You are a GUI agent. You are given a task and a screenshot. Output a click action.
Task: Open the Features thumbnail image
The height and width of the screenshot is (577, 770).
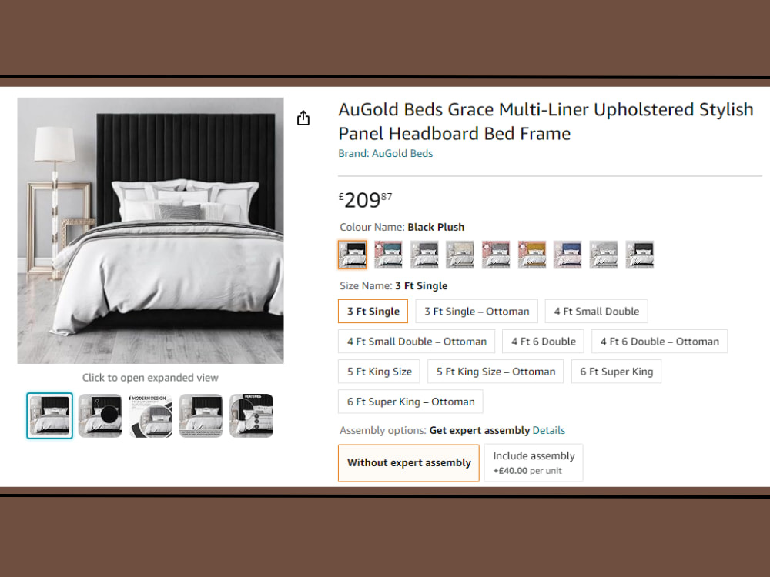251,415
